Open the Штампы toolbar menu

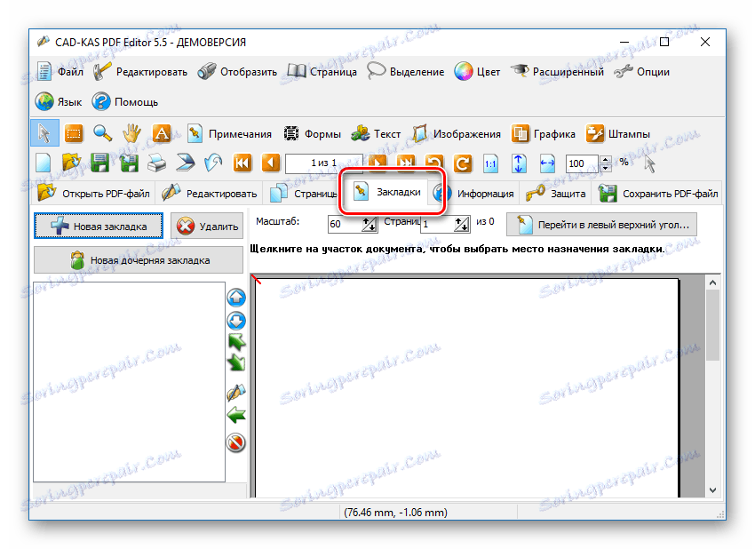(618, 134)
